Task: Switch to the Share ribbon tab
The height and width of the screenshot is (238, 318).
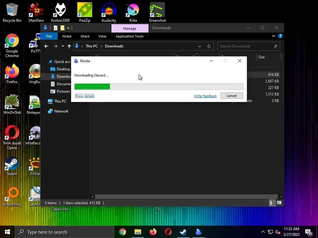Action: point(85,36)
